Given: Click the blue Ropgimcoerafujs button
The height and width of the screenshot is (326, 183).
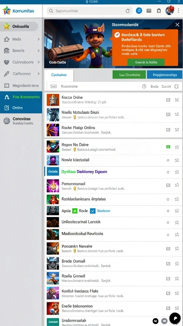Looking at the screenshot, I should pos(165,74).
